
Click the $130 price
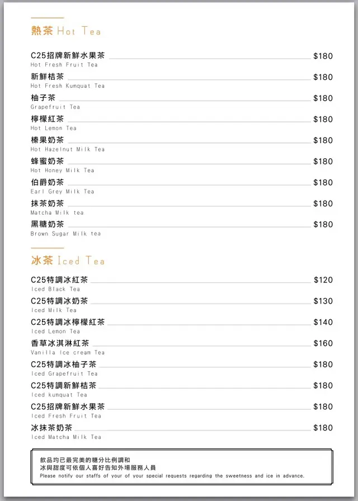(x=323, y=301)
